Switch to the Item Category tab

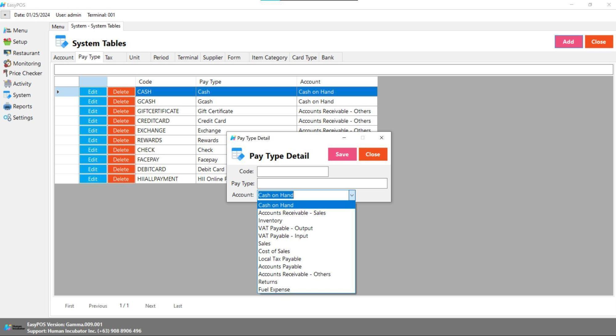(x=269, y=57)
